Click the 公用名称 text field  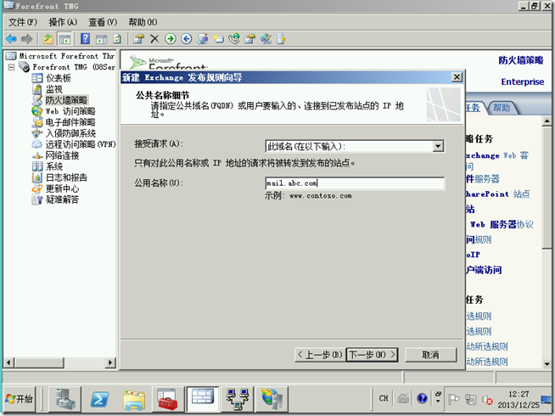pos(355,183)
